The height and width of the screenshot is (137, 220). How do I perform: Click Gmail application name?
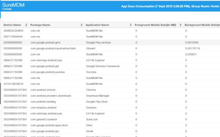coord(89,131)
